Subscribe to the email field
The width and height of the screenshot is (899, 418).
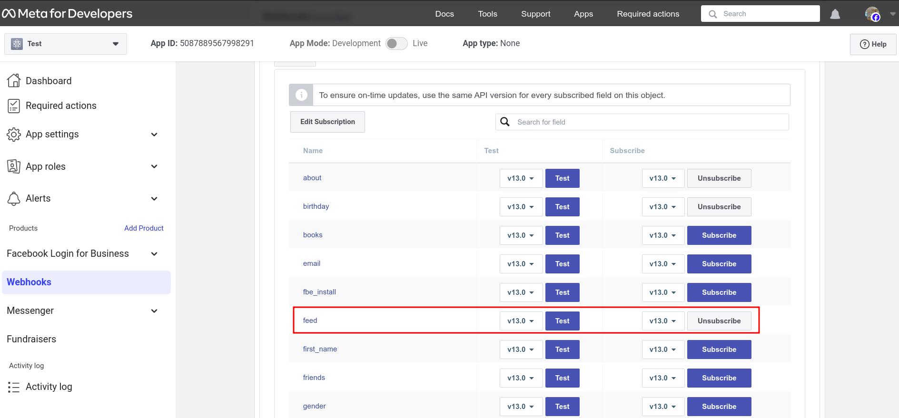719,264
